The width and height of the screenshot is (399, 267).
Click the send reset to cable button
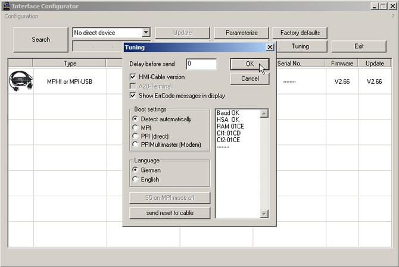(170, 213)
